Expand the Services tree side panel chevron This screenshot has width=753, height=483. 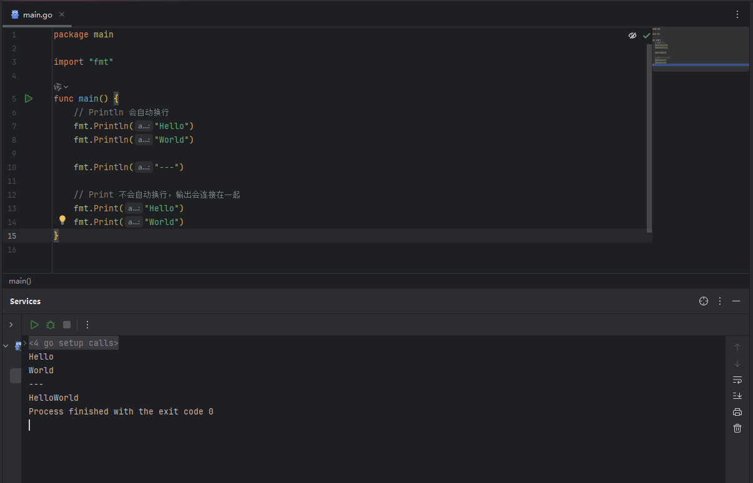(11, 325)
